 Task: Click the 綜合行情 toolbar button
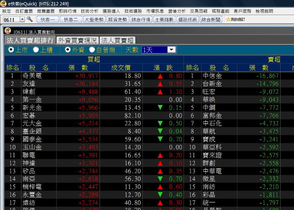coord(141,19)
